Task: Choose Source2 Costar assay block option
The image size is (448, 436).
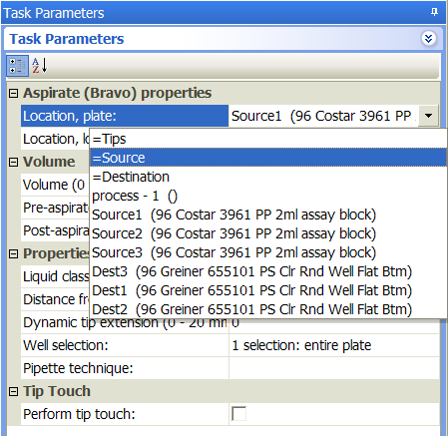Action: click(268, 233)
